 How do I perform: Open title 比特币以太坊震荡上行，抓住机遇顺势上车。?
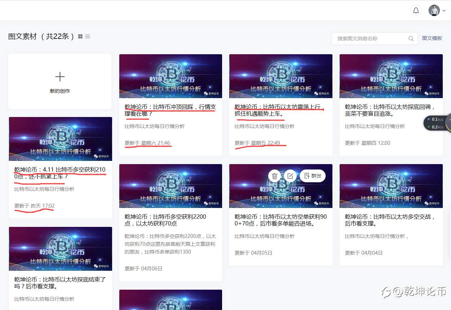tap(280, 110)
